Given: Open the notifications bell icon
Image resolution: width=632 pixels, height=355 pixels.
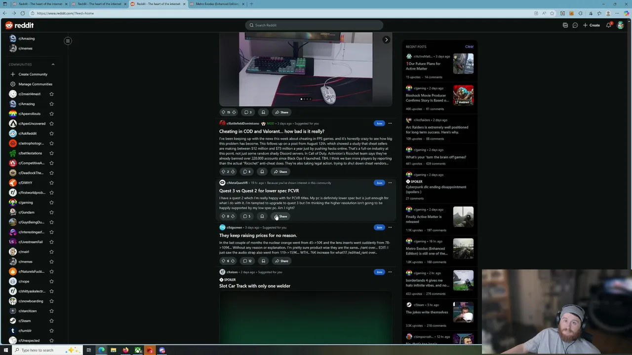Looking at the screenshot, I should [x=609, y=25].
